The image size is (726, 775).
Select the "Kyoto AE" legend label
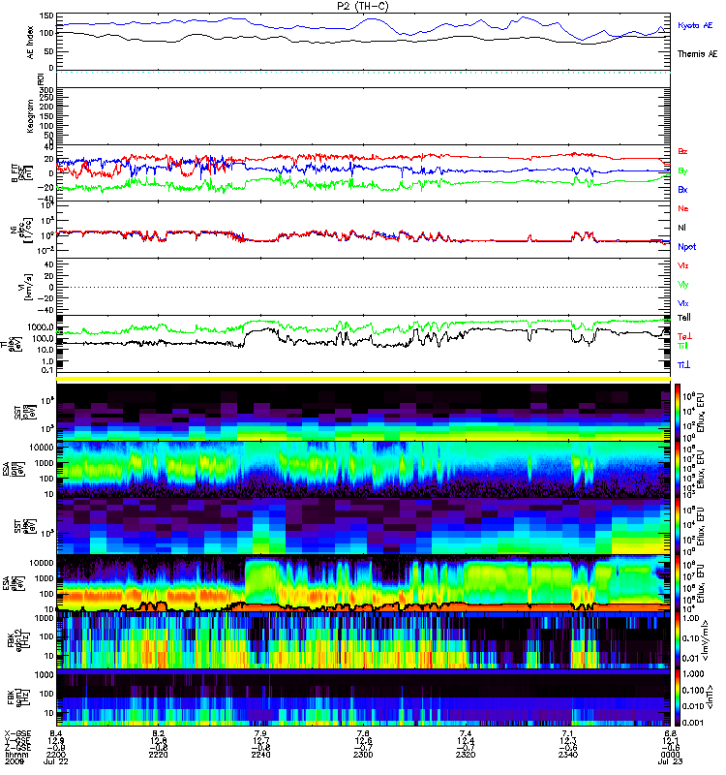coord(695,26)
